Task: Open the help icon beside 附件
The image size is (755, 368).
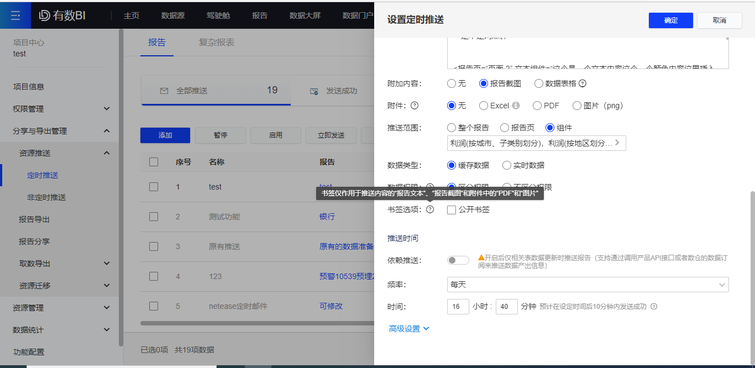Action: point(414,105)
